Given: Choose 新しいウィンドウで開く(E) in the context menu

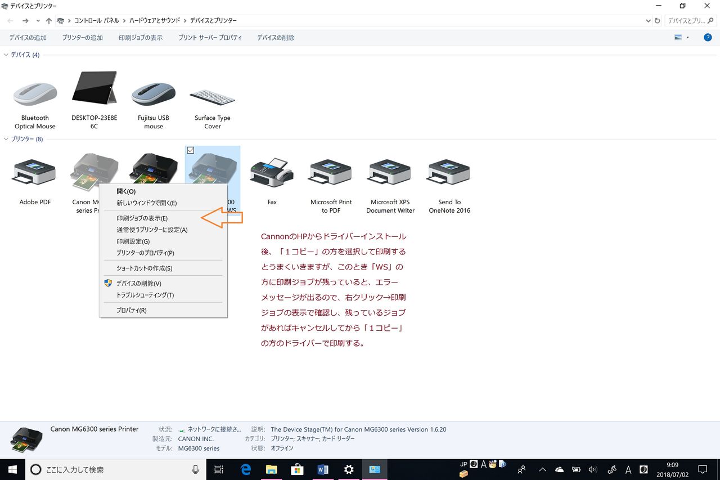Looking at the screenshot, I should click(163, 203).
